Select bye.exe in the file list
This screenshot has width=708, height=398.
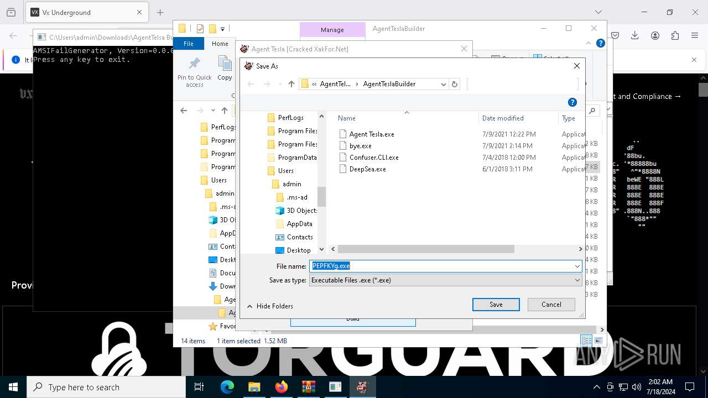[x=360, y=146]
